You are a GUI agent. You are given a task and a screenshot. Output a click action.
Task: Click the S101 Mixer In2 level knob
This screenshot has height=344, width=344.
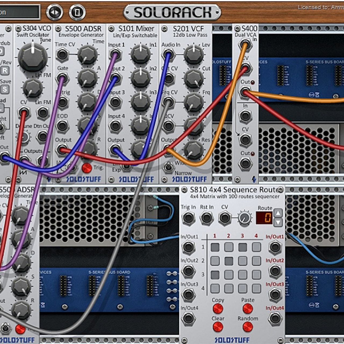tap(141, 78)
